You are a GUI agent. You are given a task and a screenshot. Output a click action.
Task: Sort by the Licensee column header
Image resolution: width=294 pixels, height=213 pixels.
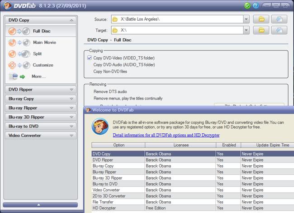[x=180, y=145]
